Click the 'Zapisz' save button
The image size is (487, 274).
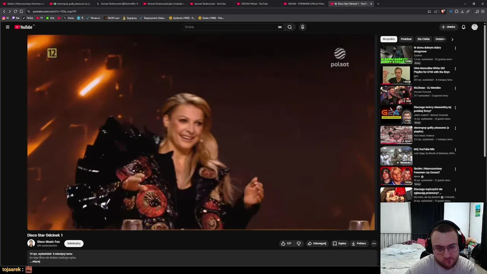(x=339, y=244)
